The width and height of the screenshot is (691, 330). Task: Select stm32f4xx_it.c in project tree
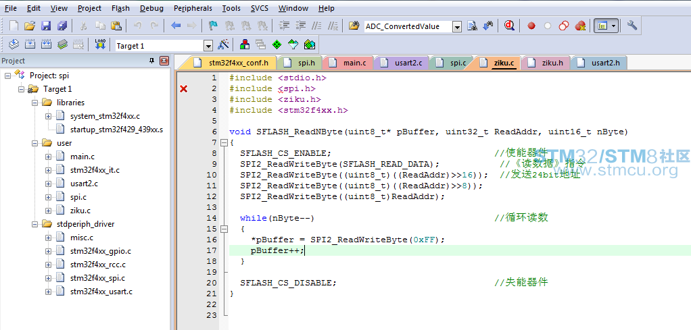[x=94, y=170]
